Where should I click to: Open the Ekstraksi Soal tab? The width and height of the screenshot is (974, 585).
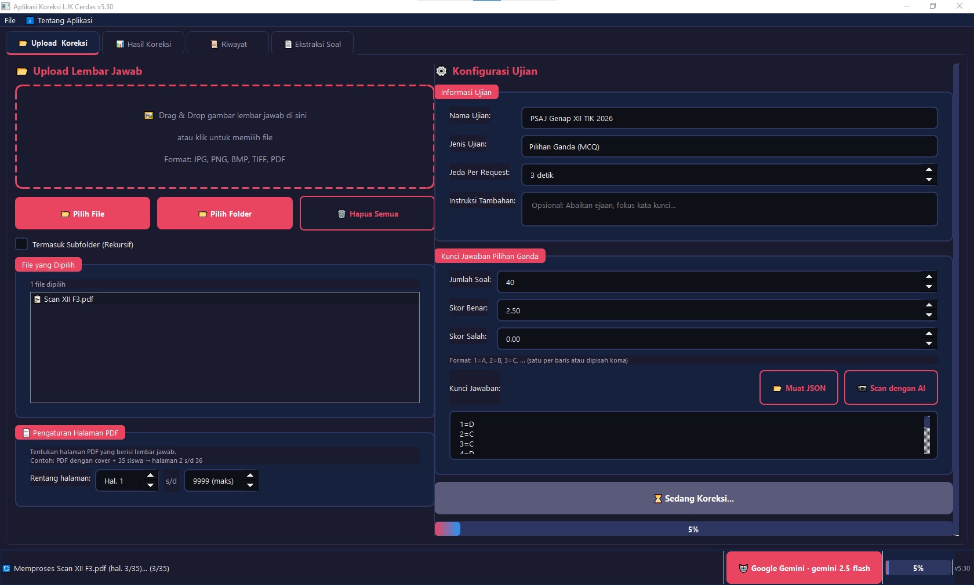coord(312,44)
